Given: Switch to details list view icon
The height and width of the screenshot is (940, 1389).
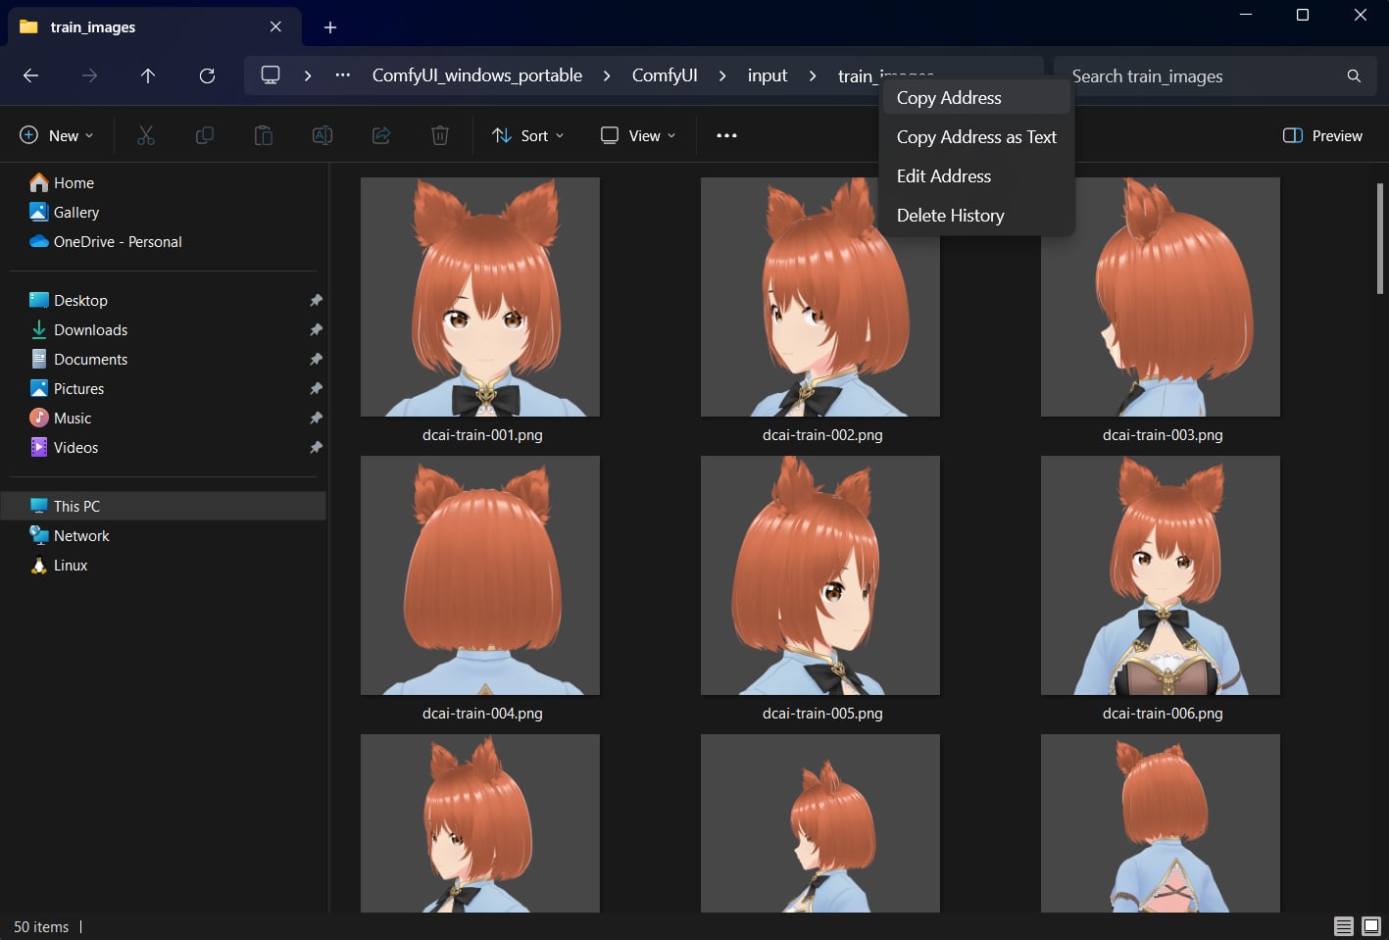Looking at the screenshot, I should (x=1344, y=925).
